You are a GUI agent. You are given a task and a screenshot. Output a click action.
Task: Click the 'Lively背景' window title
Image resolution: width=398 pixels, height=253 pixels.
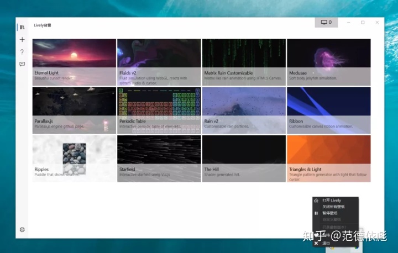pos(43,25)
